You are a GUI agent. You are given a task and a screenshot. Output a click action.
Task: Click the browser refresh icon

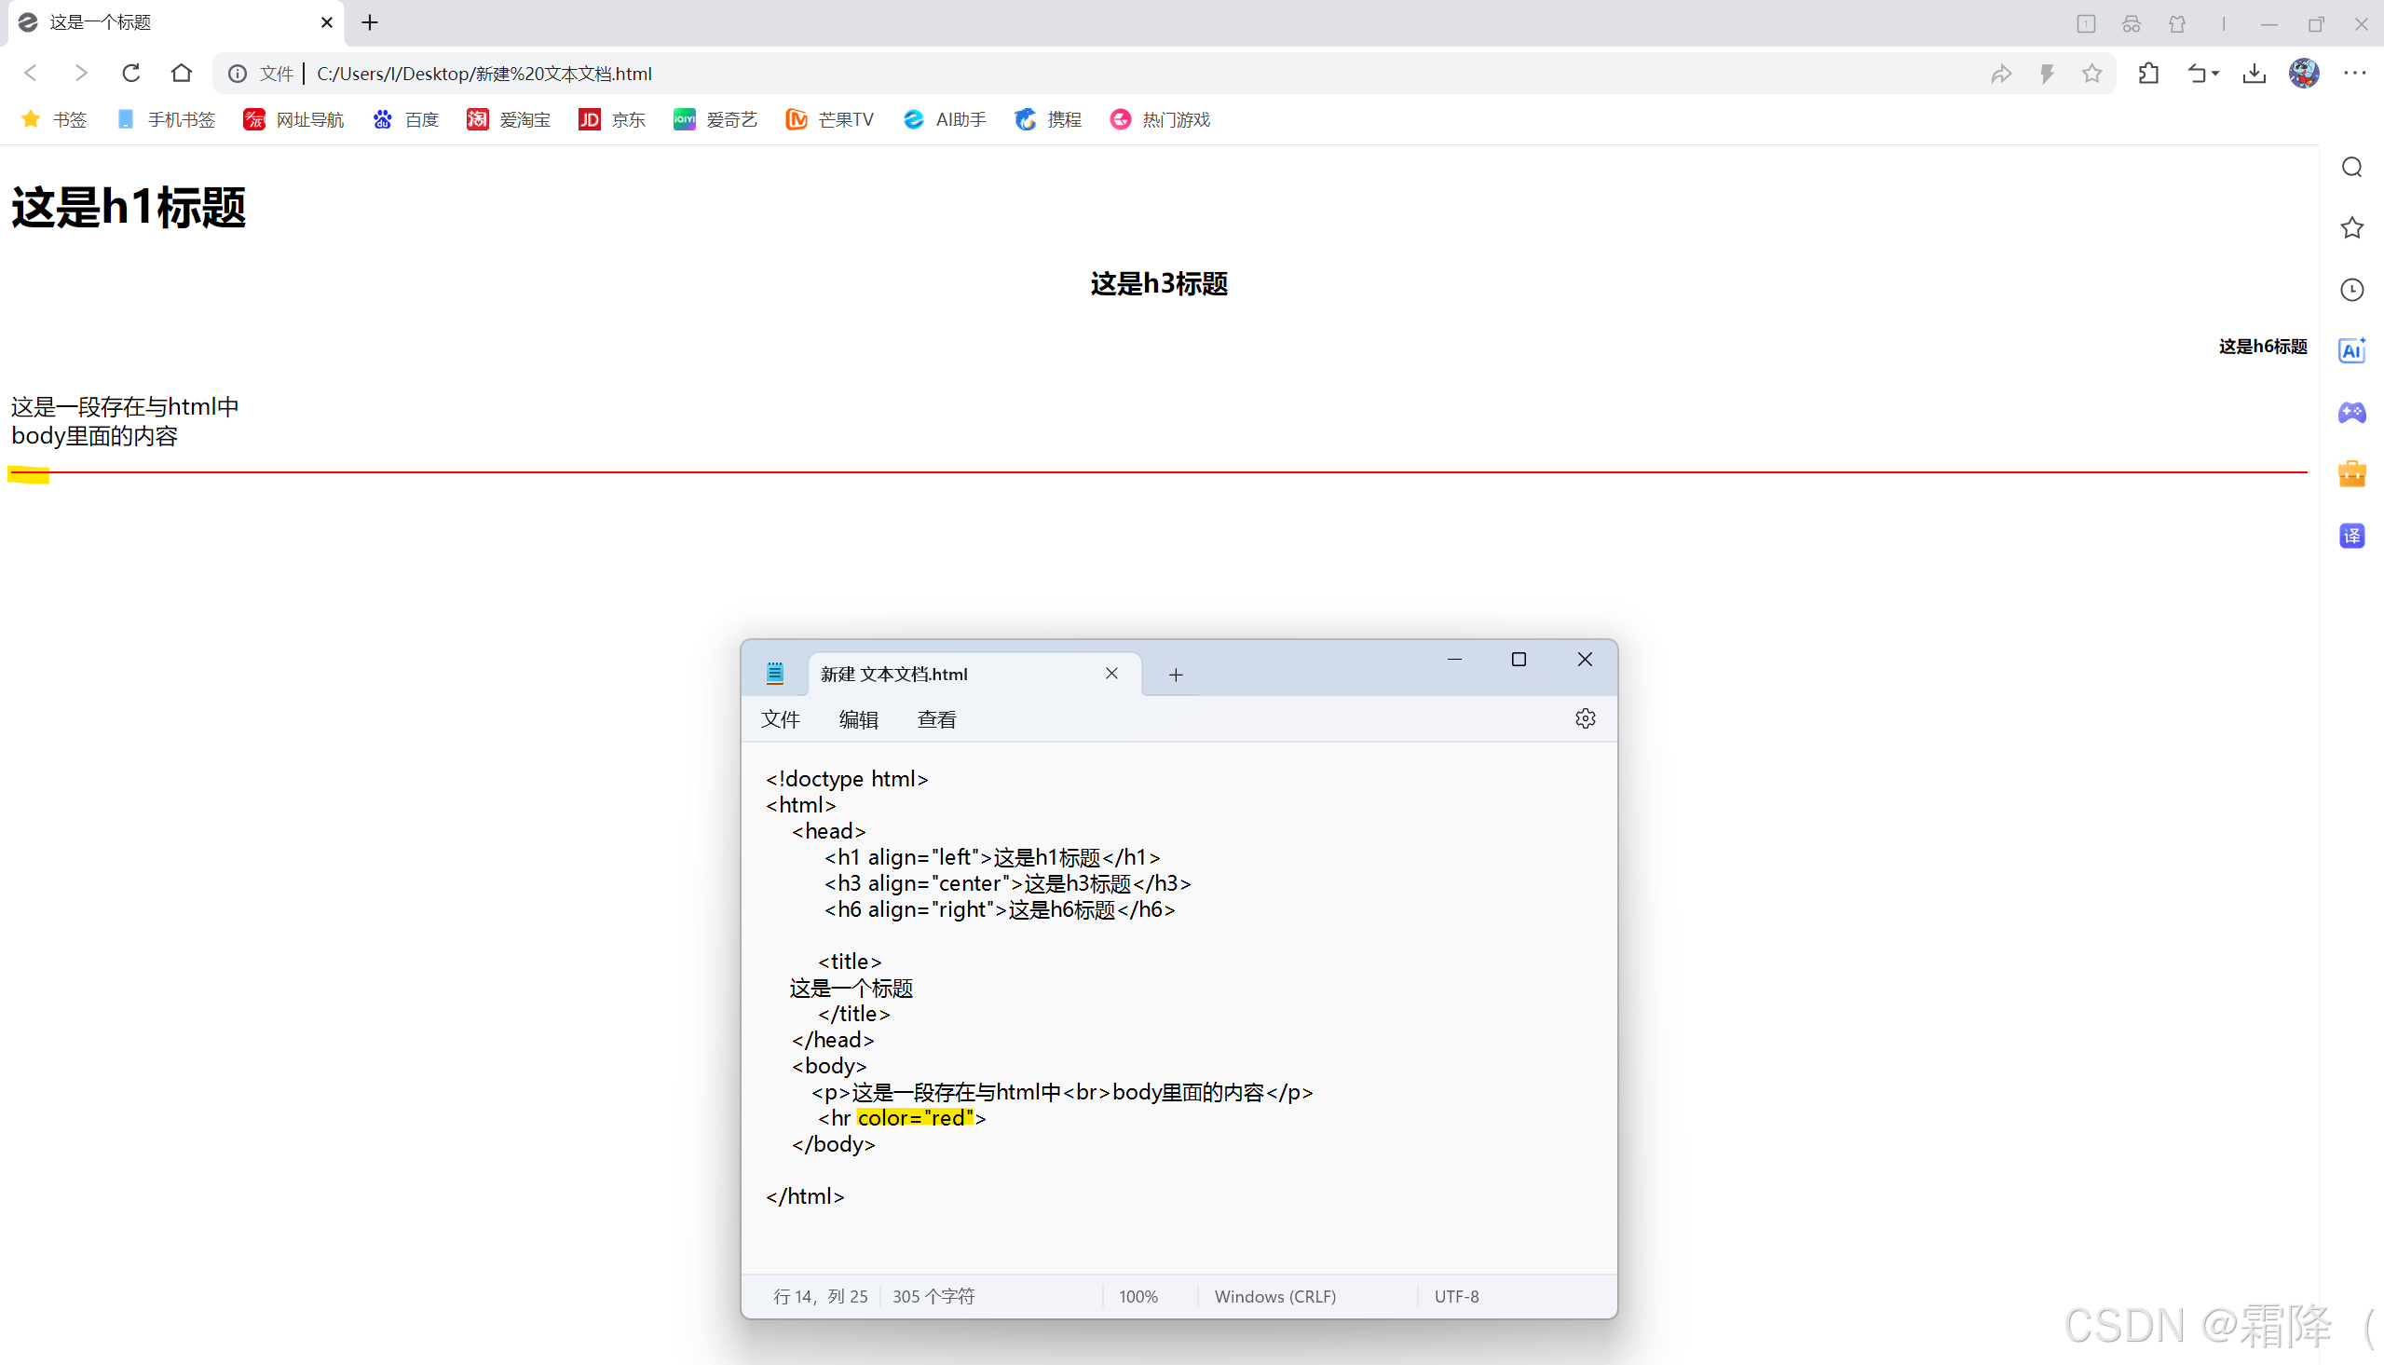tap(131, 73)
